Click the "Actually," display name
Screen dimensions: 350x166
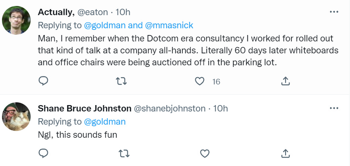(56, 12)
